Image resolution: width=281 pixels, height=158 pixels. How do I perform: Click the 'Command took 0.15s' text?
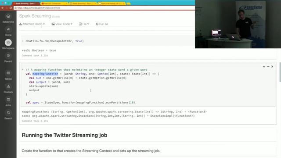(x=35, y=121)
